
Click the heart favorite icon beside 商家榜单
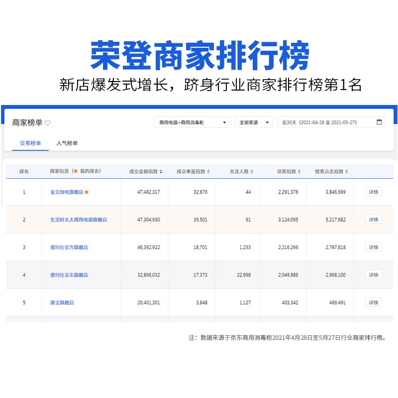pos(47,123)
